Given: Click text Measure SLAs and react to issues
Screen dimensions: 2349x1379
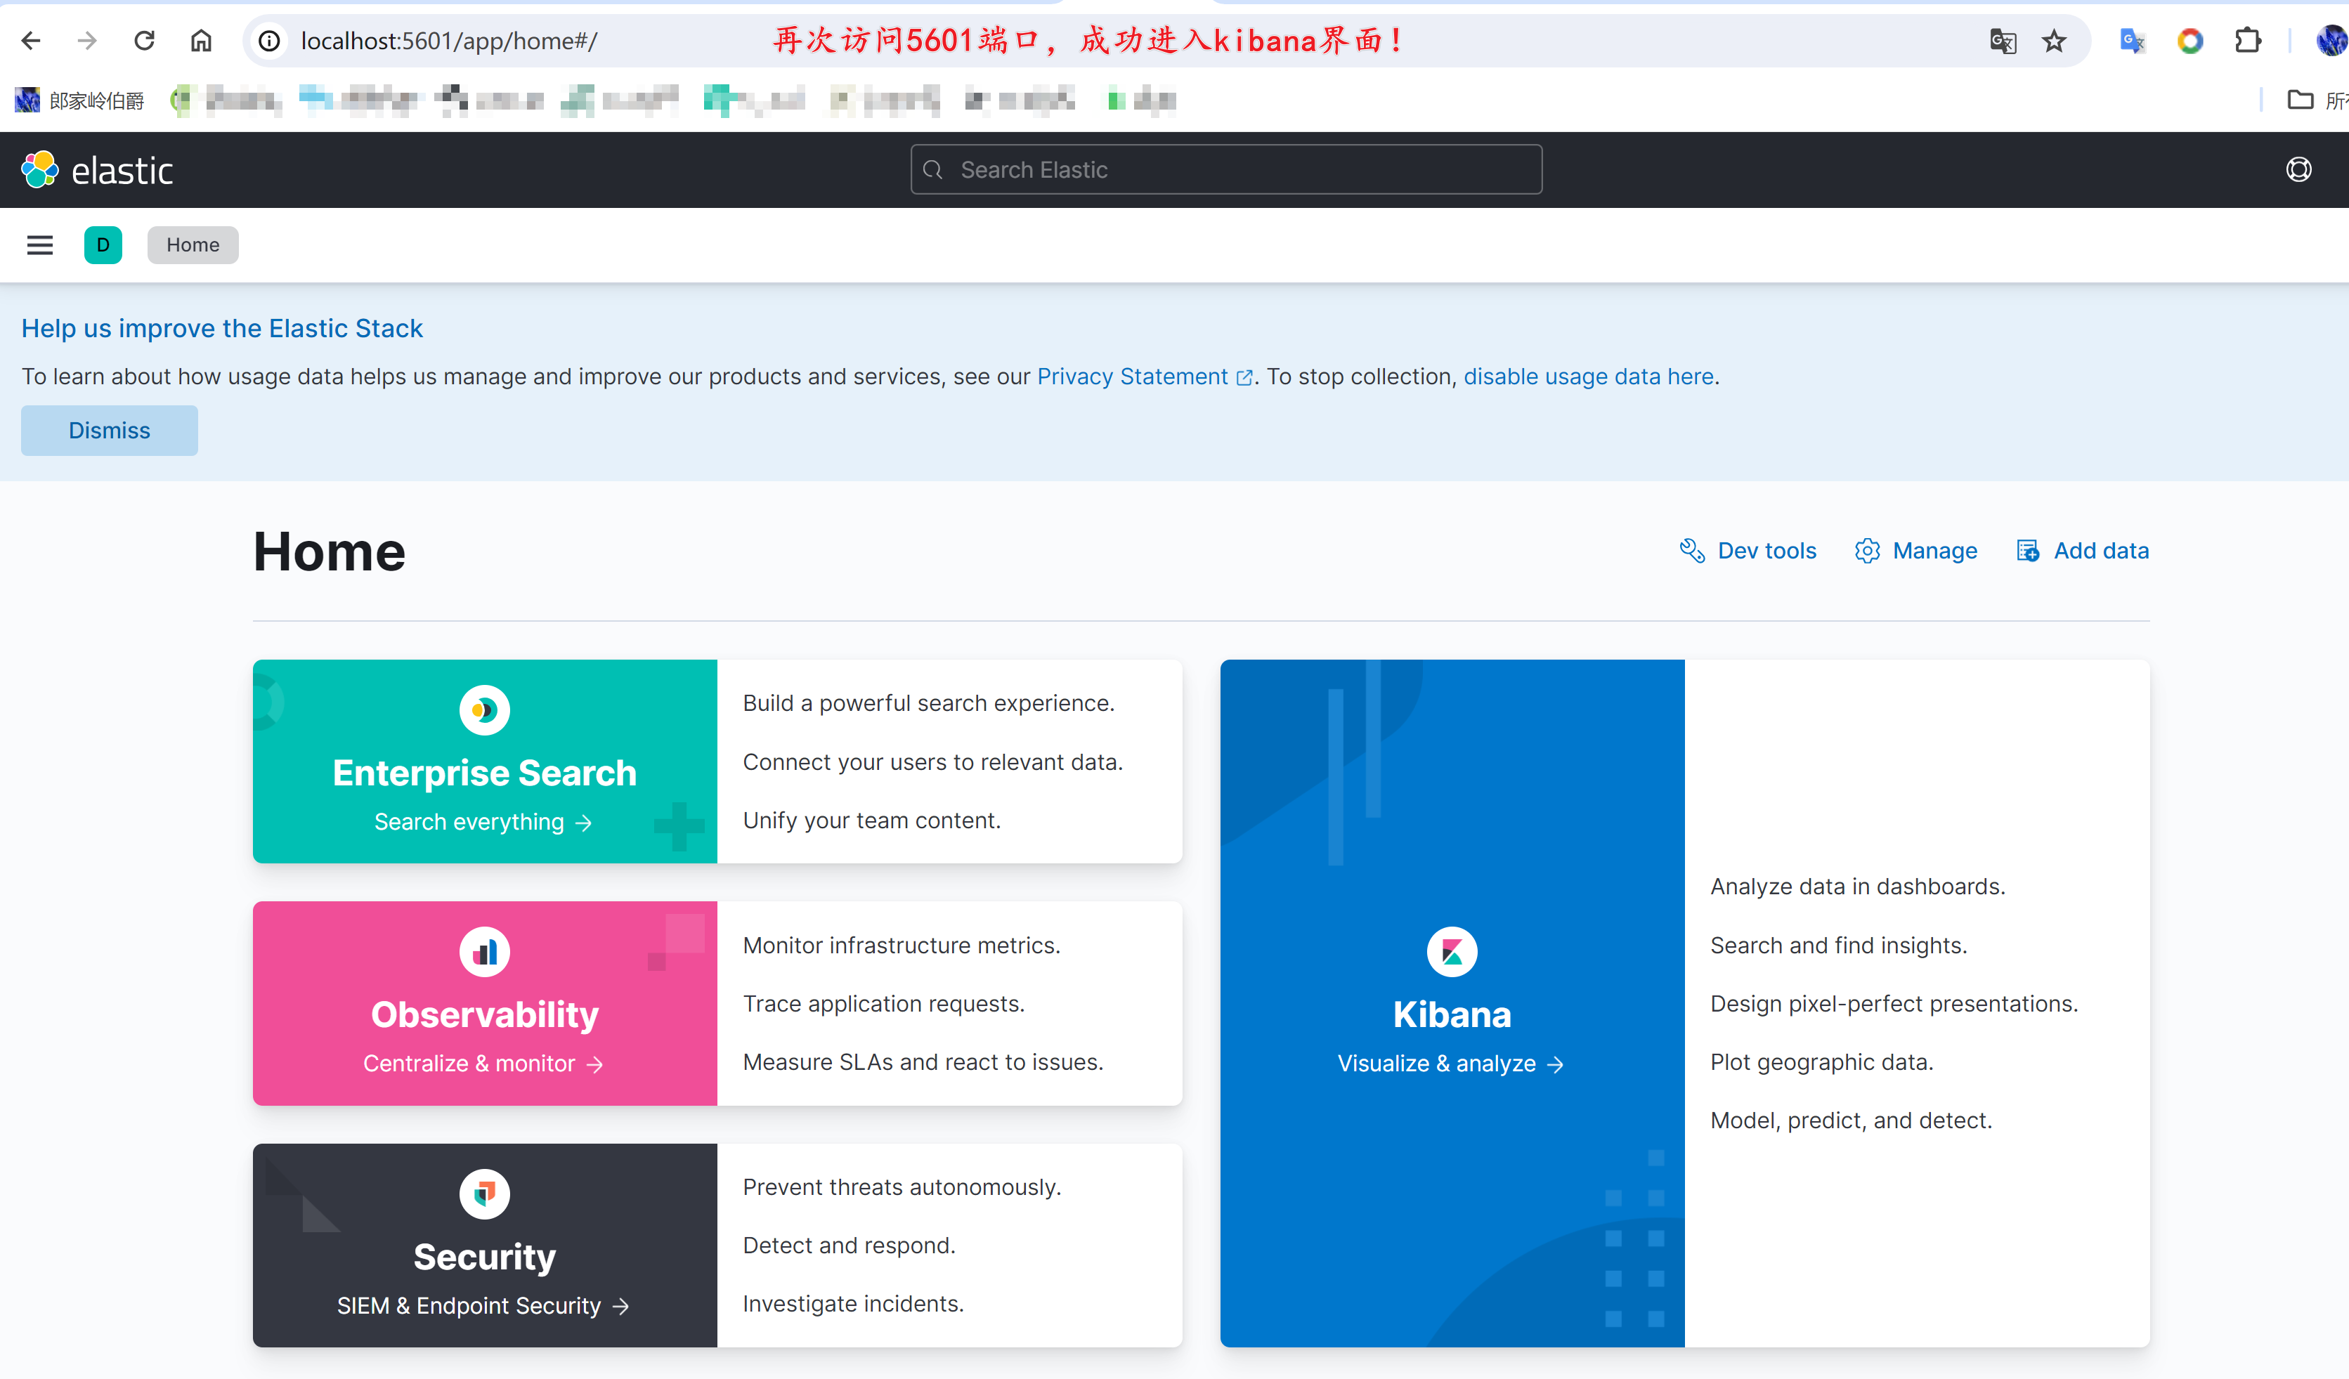Looking at the screenshot, I should point(923,1062).
